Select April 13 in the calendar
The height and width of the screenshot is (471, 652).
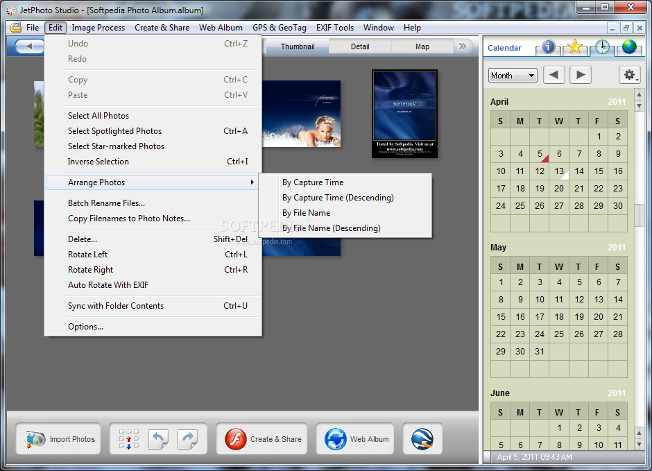click(x=559, y=171)
